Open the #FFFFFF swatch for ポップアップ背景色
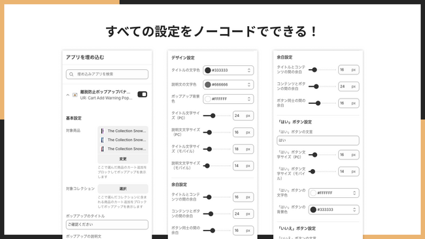 [x=208, y=99]
